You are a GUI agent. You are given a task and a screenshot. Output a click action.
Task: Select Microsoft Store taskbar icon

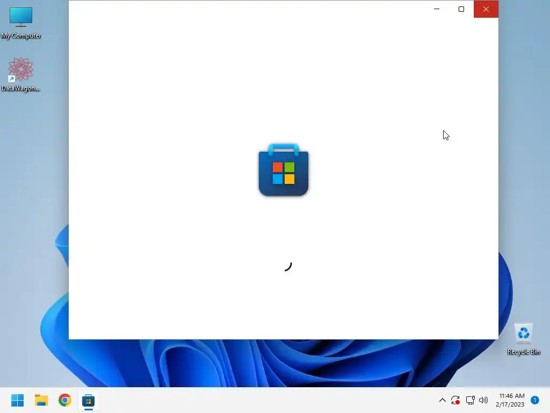(89, 400)
